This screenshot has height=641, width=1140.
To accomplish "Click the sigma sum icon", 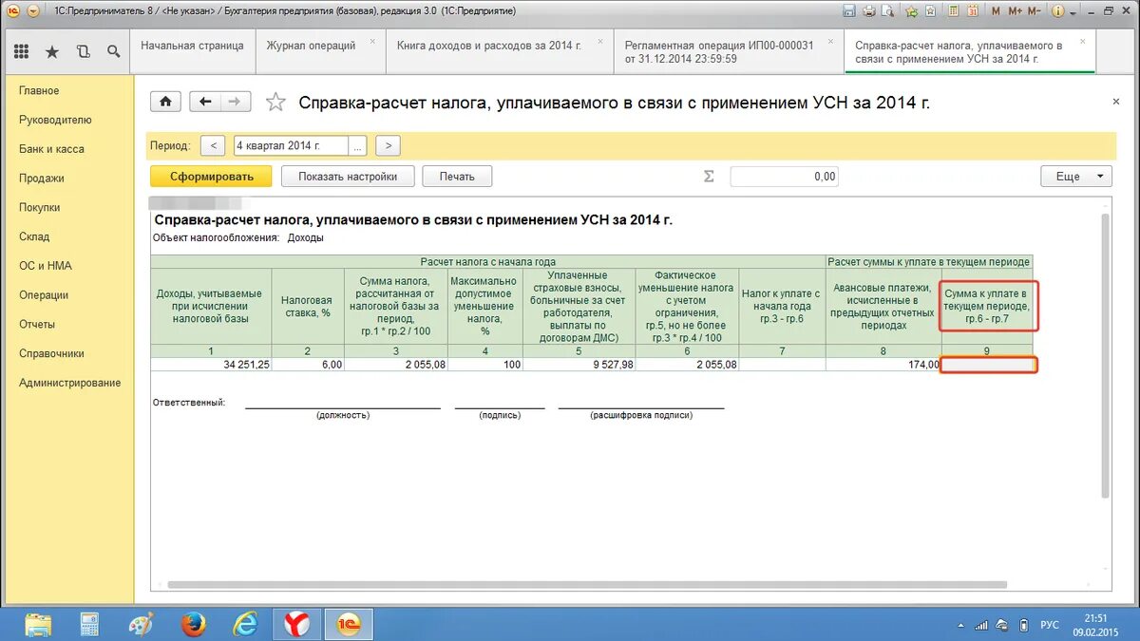I will [708, 176].
